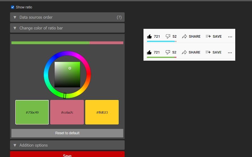Uncheck the Show ratio checkbox
The width and height of the screenshot is (252, 157).
click(13, 7)
